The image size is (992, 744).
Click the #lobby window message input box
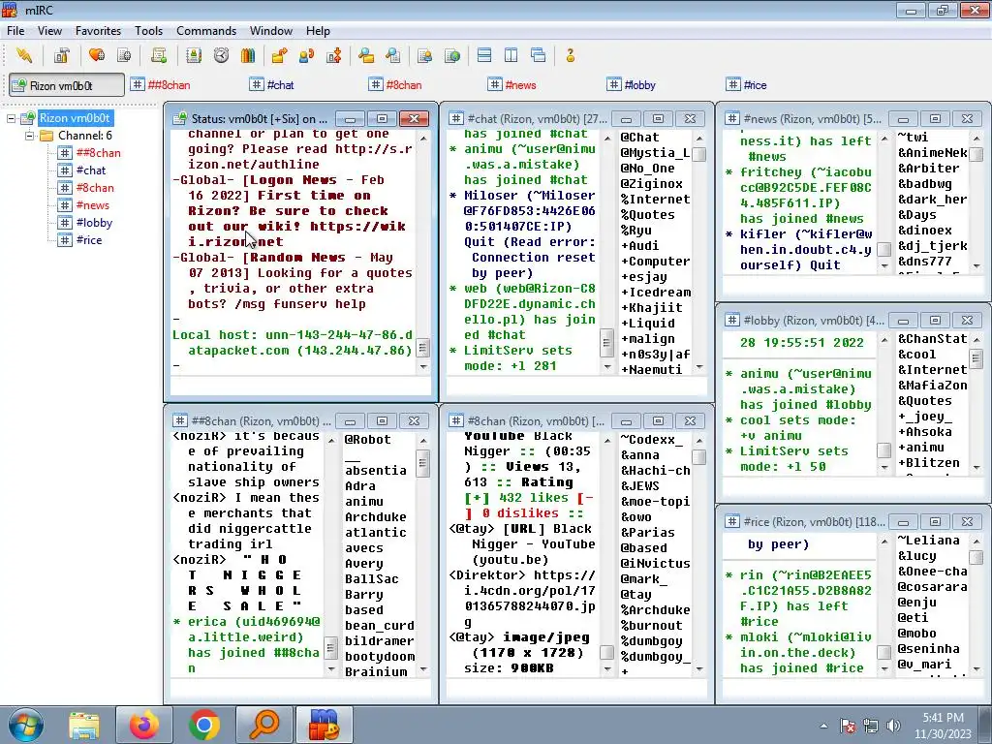click(853, 486)
